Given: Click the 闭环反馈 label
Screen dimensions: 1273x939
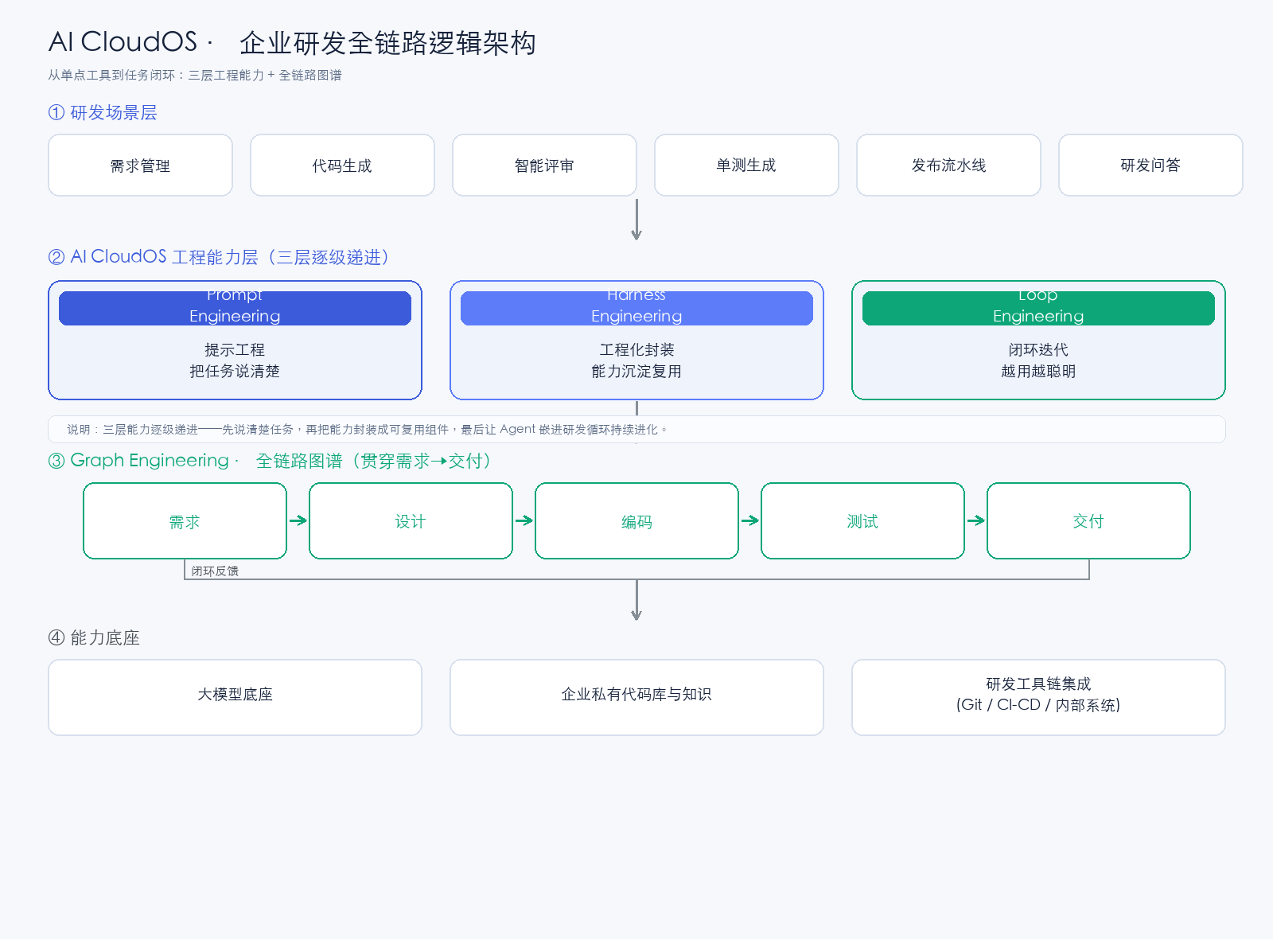Looking at the screenshot, I should [x=215, y=571].
